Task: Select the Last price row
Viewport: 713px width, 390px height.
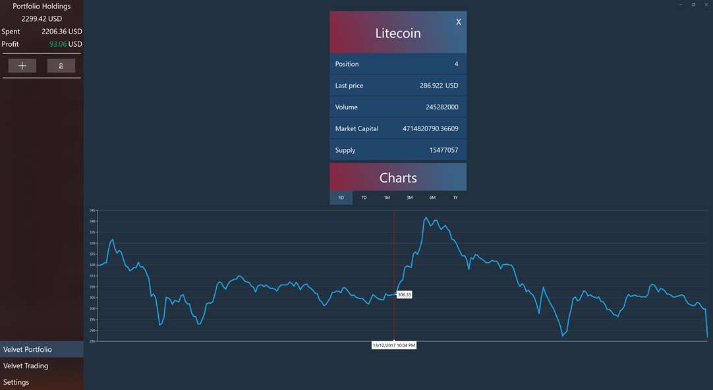Action: point(398,86)
